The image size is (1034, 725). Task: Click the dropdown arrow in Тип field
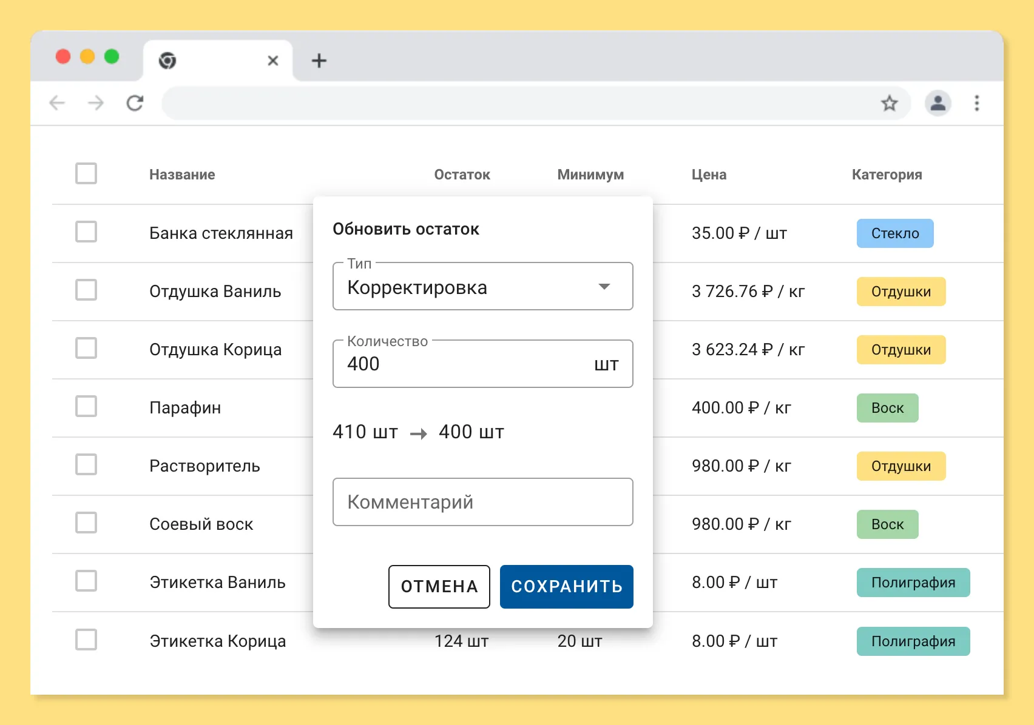(x=604, y=287)
